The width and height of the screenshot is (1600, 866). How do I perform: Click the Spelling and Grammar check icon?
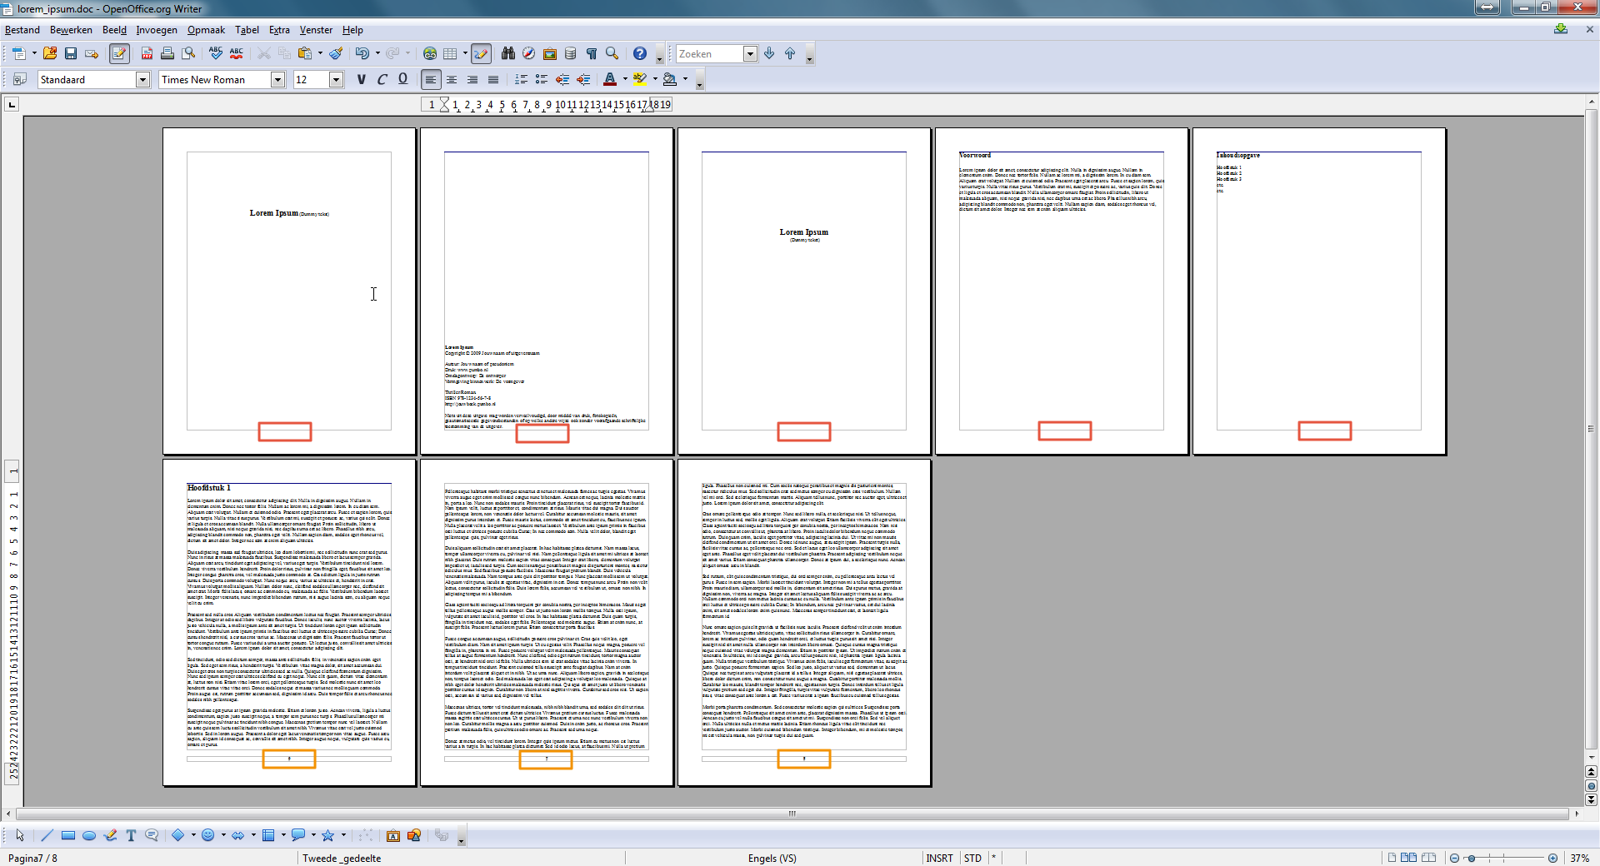pos(216,53)
